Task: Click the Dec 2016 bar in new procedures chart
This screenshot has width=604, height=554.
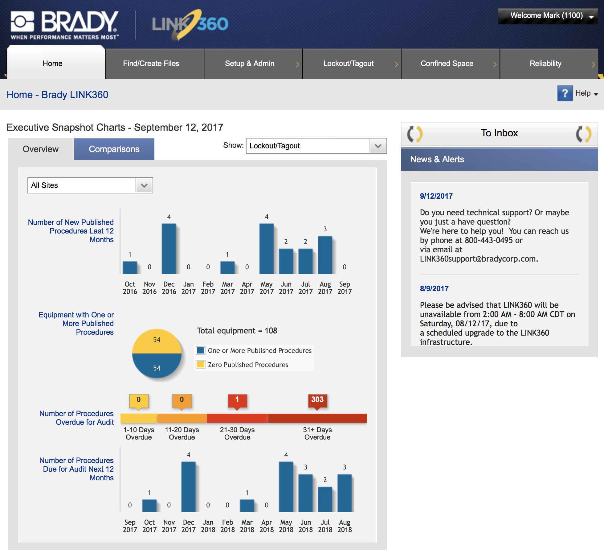Action: pos(169,249)
